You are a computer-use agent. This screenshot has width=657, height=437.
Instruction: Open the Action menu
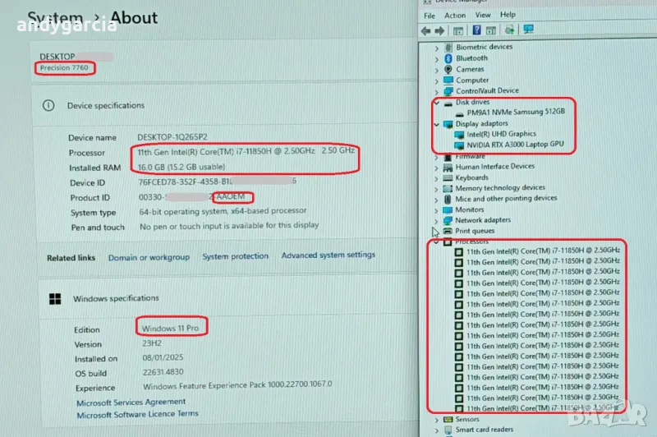point(455,15)
